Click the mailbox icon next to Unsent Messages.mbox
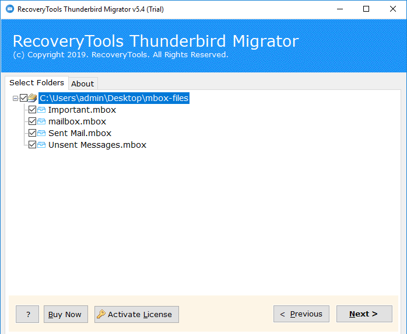 [41, 145]
